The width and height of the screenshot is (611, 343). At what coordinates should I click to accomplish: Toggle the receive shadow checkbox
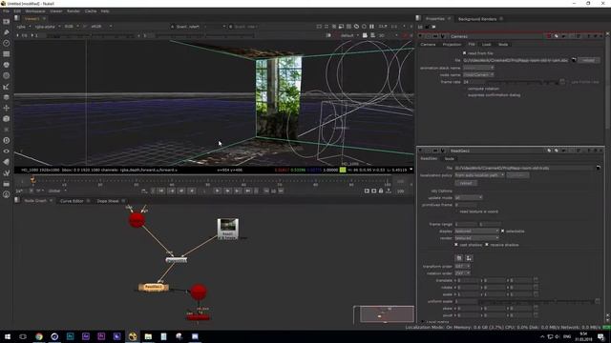coord(487,245)
